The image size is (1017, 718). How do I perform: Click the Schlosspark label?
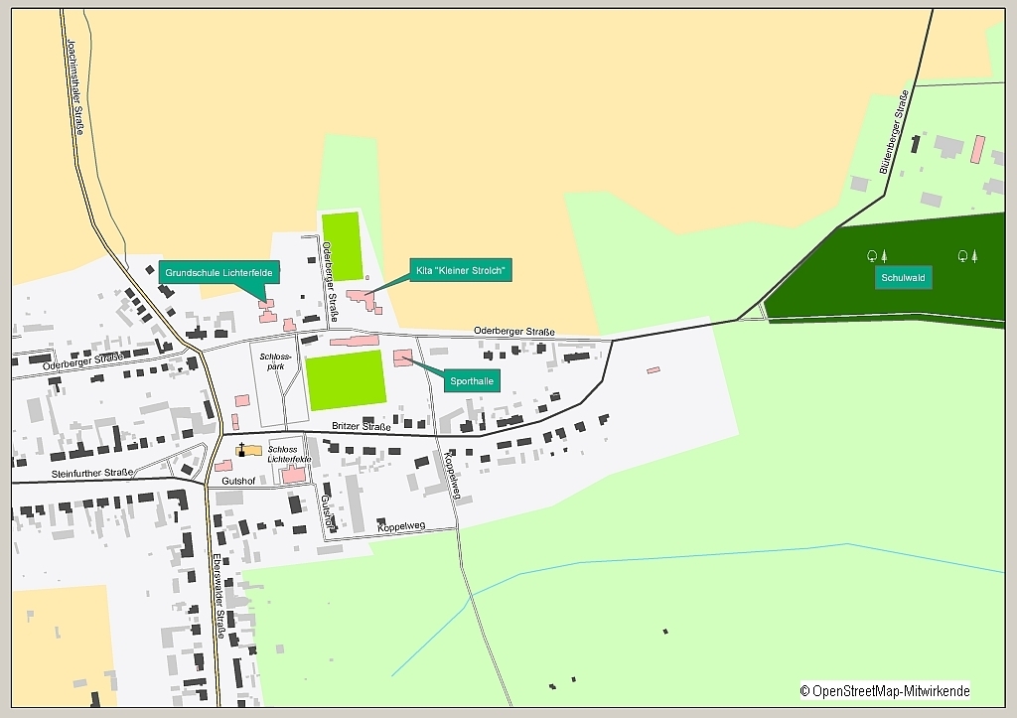(x=275, y=361)
